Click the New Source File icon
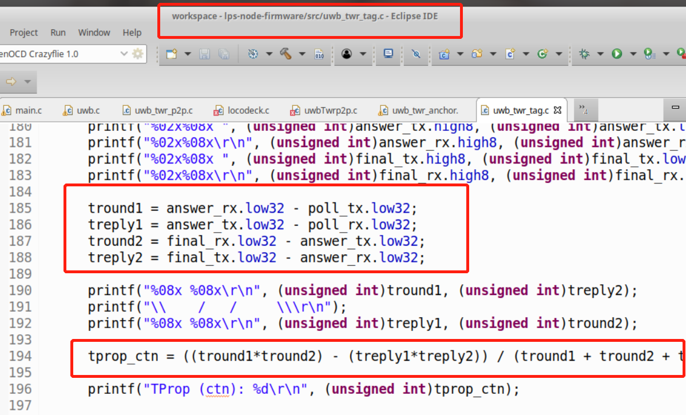Viewport: 686px width, 415px height. [x=510, y=54]
